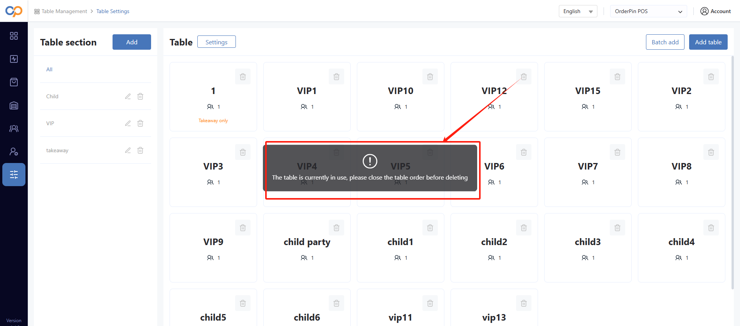Open the VIP9 table card

click(x=213, y=248)
